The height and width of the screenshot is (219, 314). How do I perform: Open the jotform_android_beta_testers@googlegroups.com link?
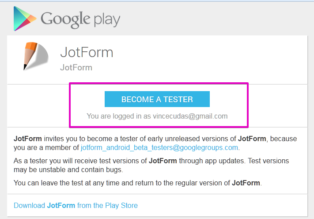159,147
